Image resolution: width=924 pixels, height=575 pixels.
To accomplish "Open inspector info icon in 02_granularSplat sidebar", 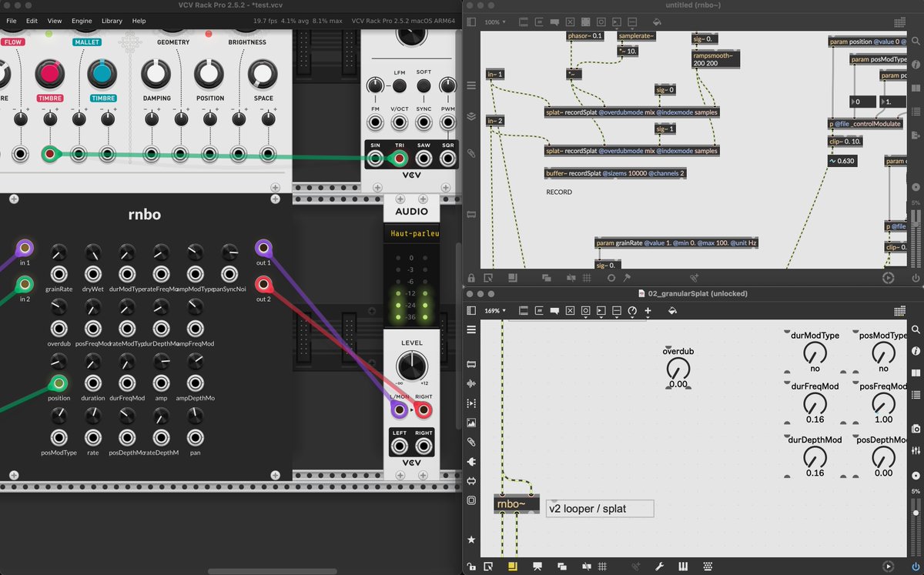I will (915, 352).
